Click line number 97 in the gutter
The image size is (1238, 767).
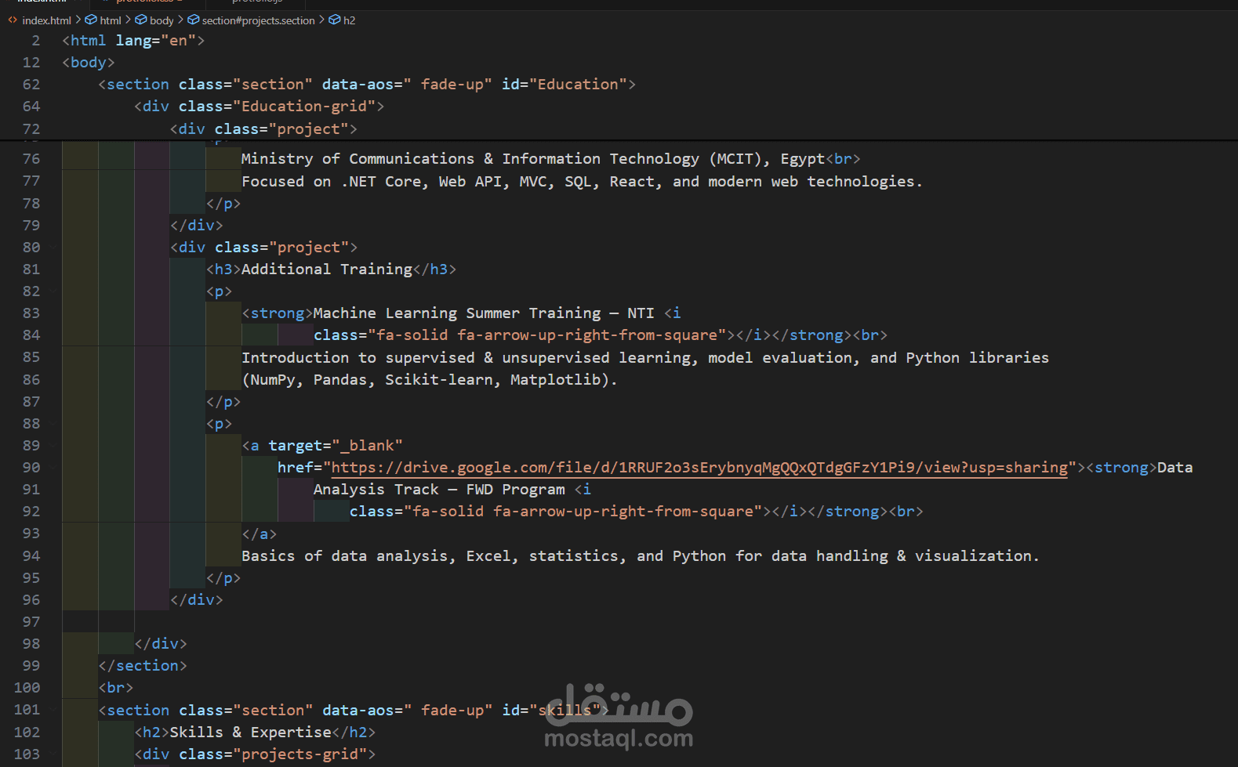(x=31, y=622)
